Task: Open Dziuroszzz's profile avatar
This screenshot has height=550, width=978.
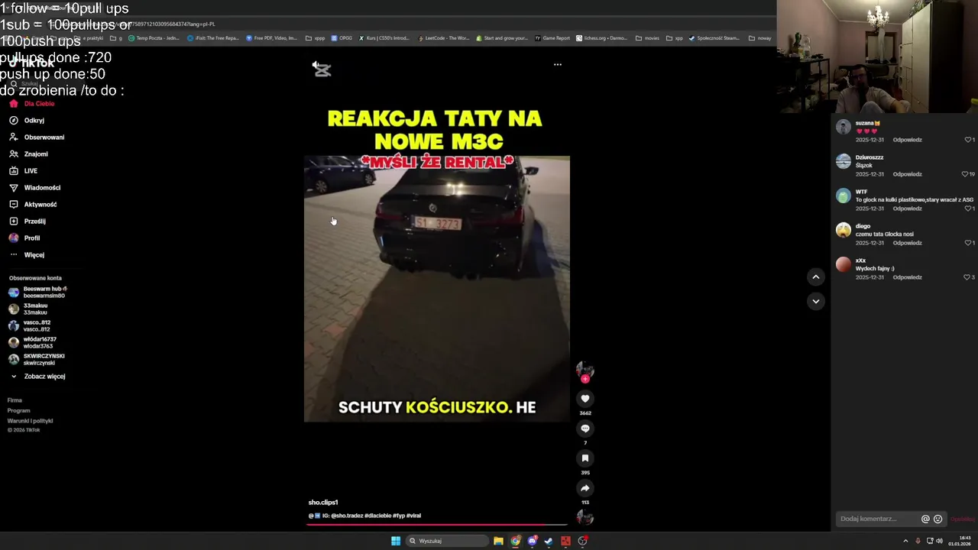Action: pos(844,161)
